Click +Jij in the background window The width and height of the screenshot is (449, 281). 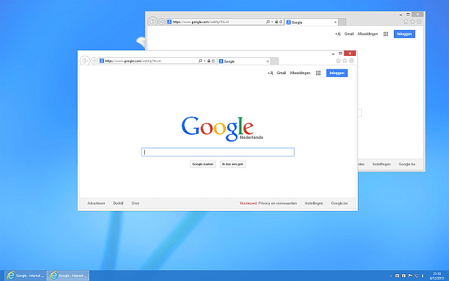click(x=337, y=34)
